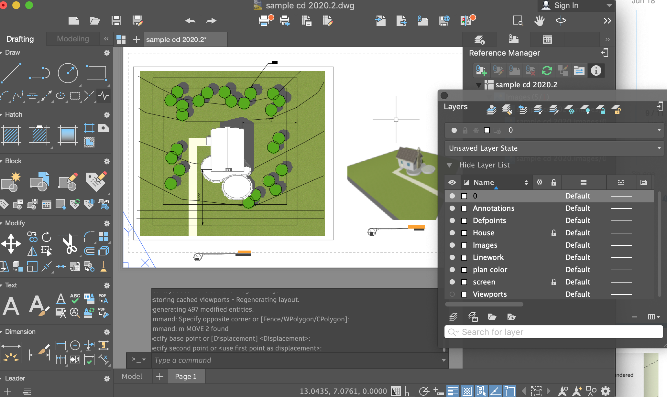The height and width of the screenshot is (397, 667).
Task: Show more toolbar items chevron
Action: point(607,21)
